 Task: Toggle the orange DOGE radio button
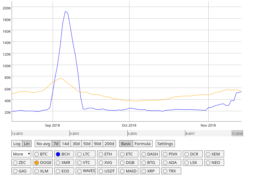pyautogui.click(x=37, y=163)
